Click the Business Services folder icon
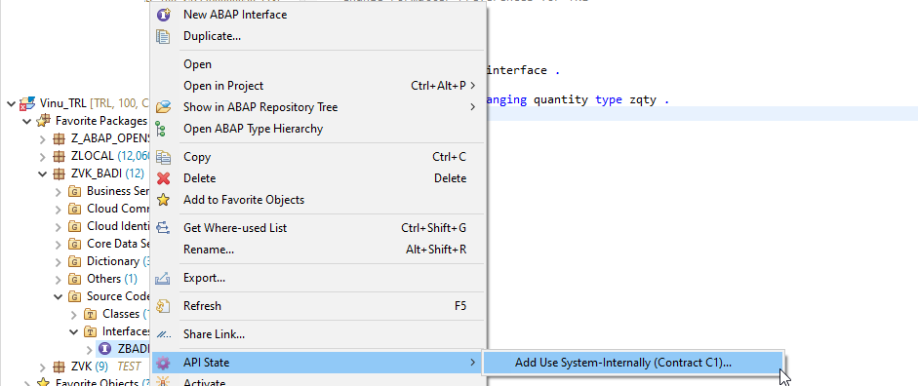Screen dimensions: 918x386 coord(74,191)
